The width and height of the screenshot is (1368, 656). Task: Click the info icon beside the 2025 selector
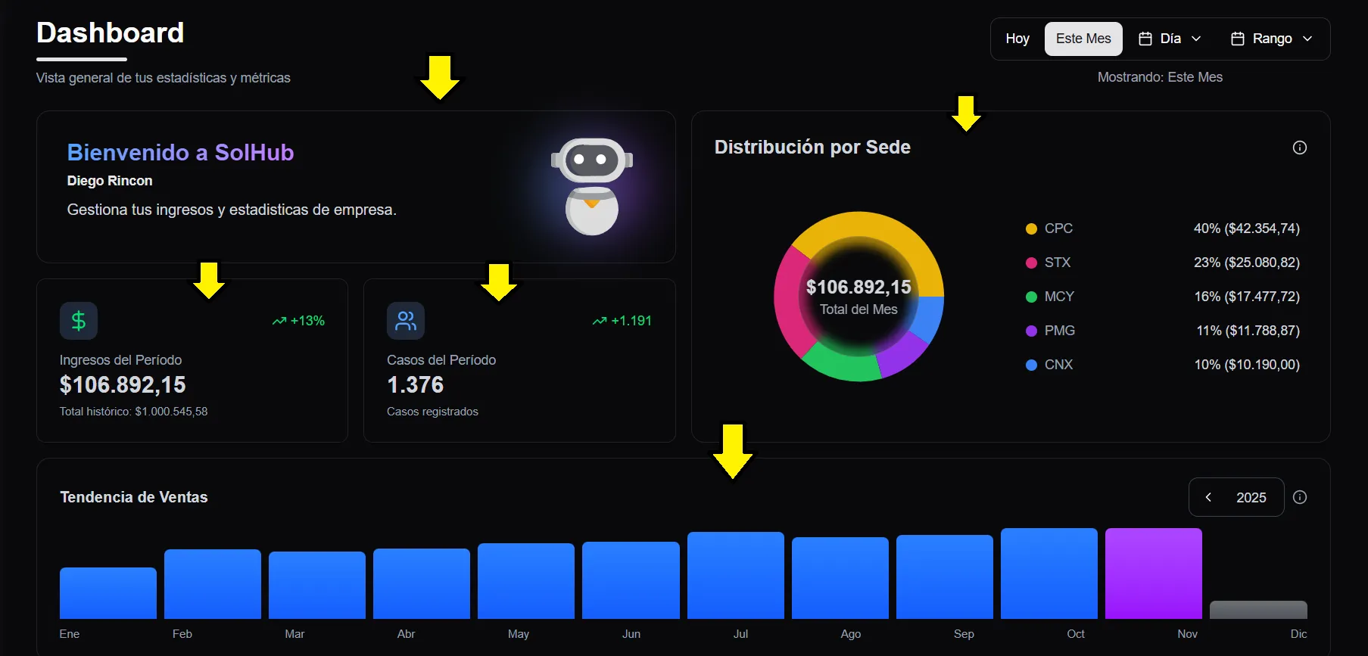click(1299, 497)
